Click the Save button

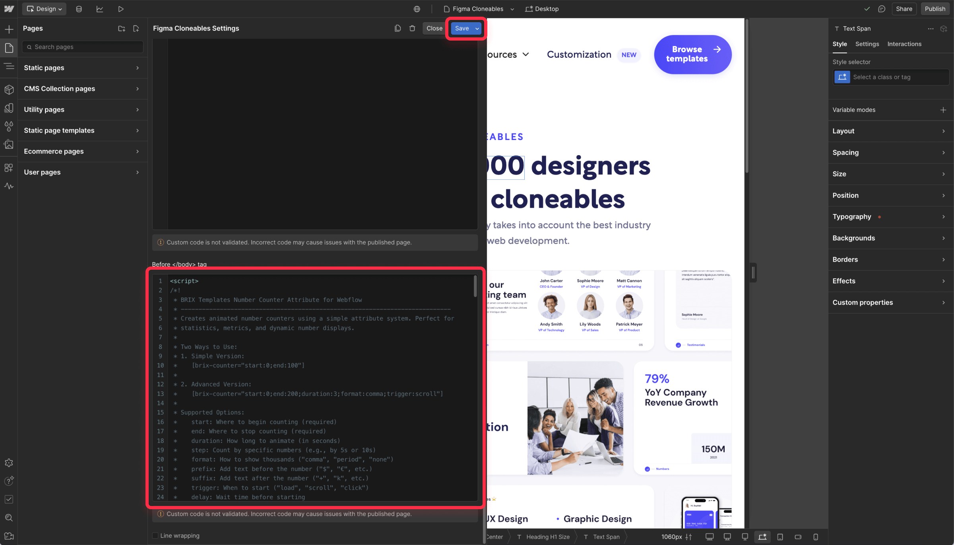pyautogui.click(x=461, y=28)
